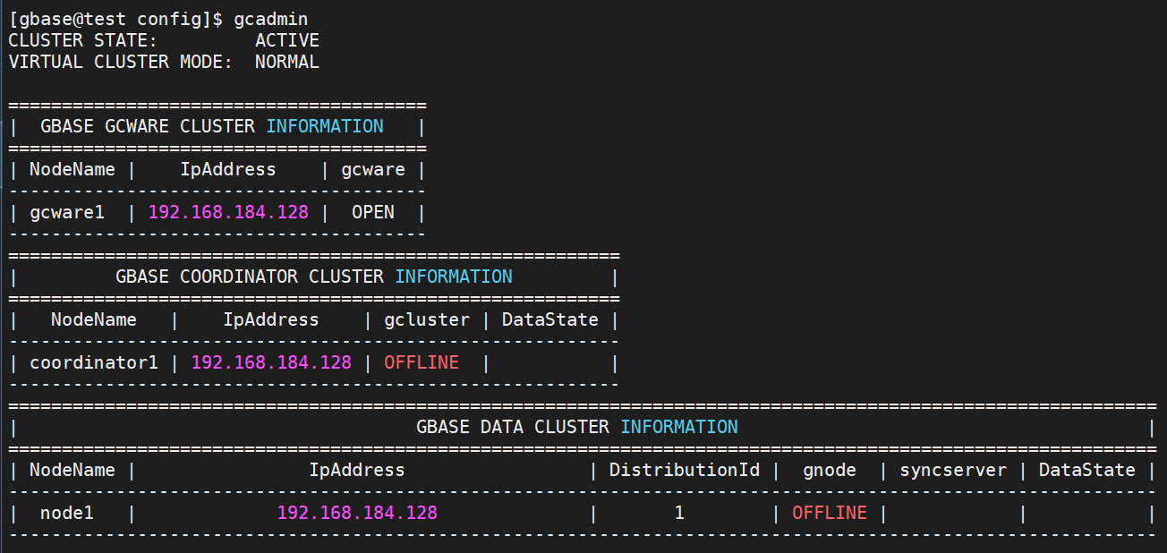Select 'IpAddress' header in coordinator table
The image size is (1167, 553).
click(271, 319)
